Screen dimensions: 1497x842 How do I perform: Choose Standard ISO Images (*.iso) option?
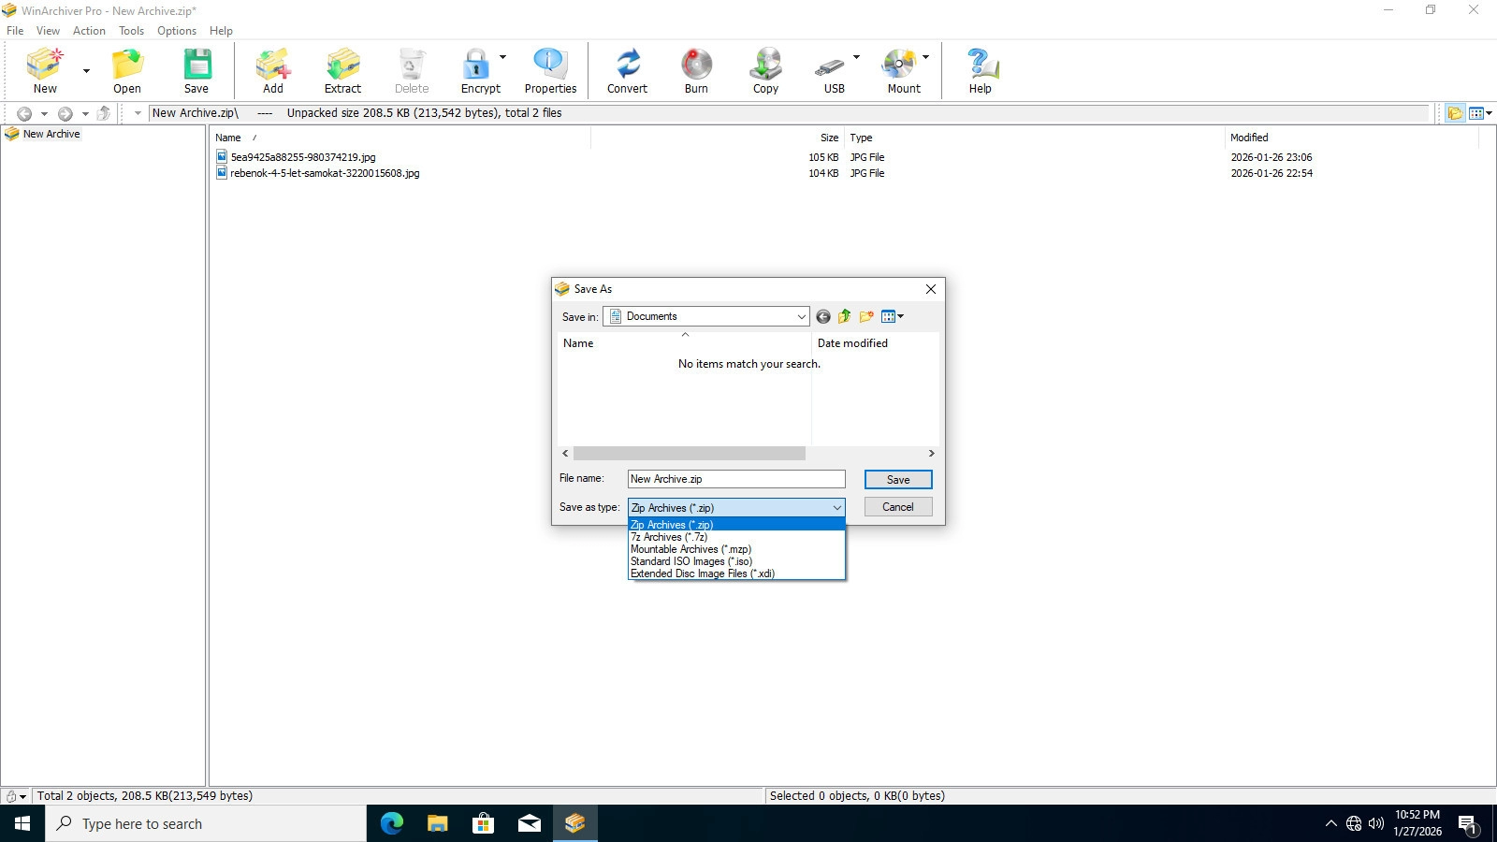point(736,561)
